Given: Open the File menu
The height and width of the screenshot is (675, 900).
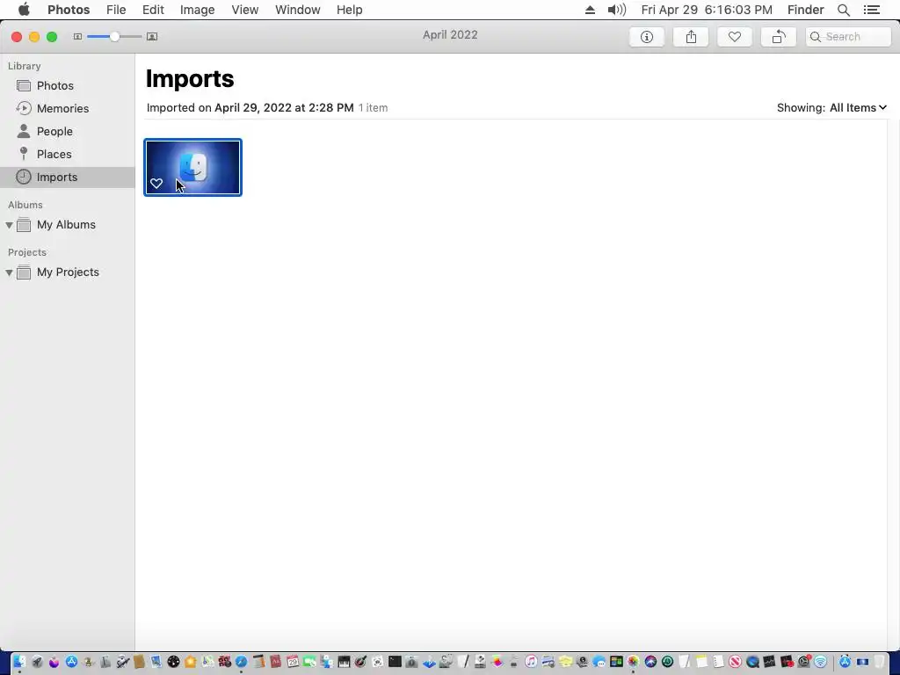Looking at the screenshot, I should pyautogui.click(x=116, y=10).
